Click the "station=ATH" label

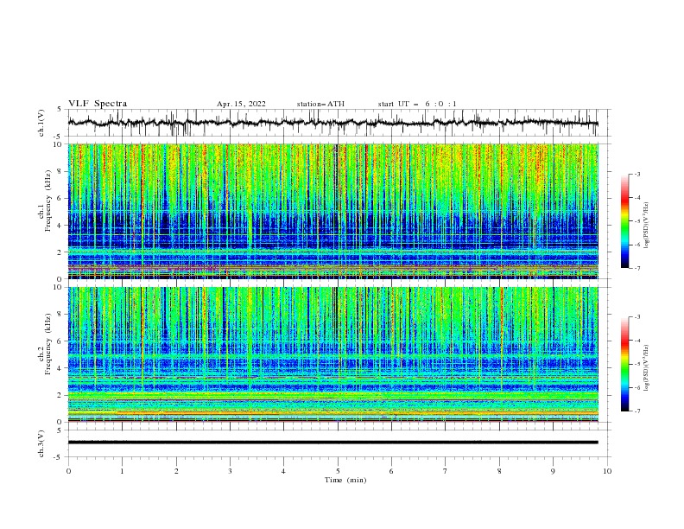[x=320, y=104]
